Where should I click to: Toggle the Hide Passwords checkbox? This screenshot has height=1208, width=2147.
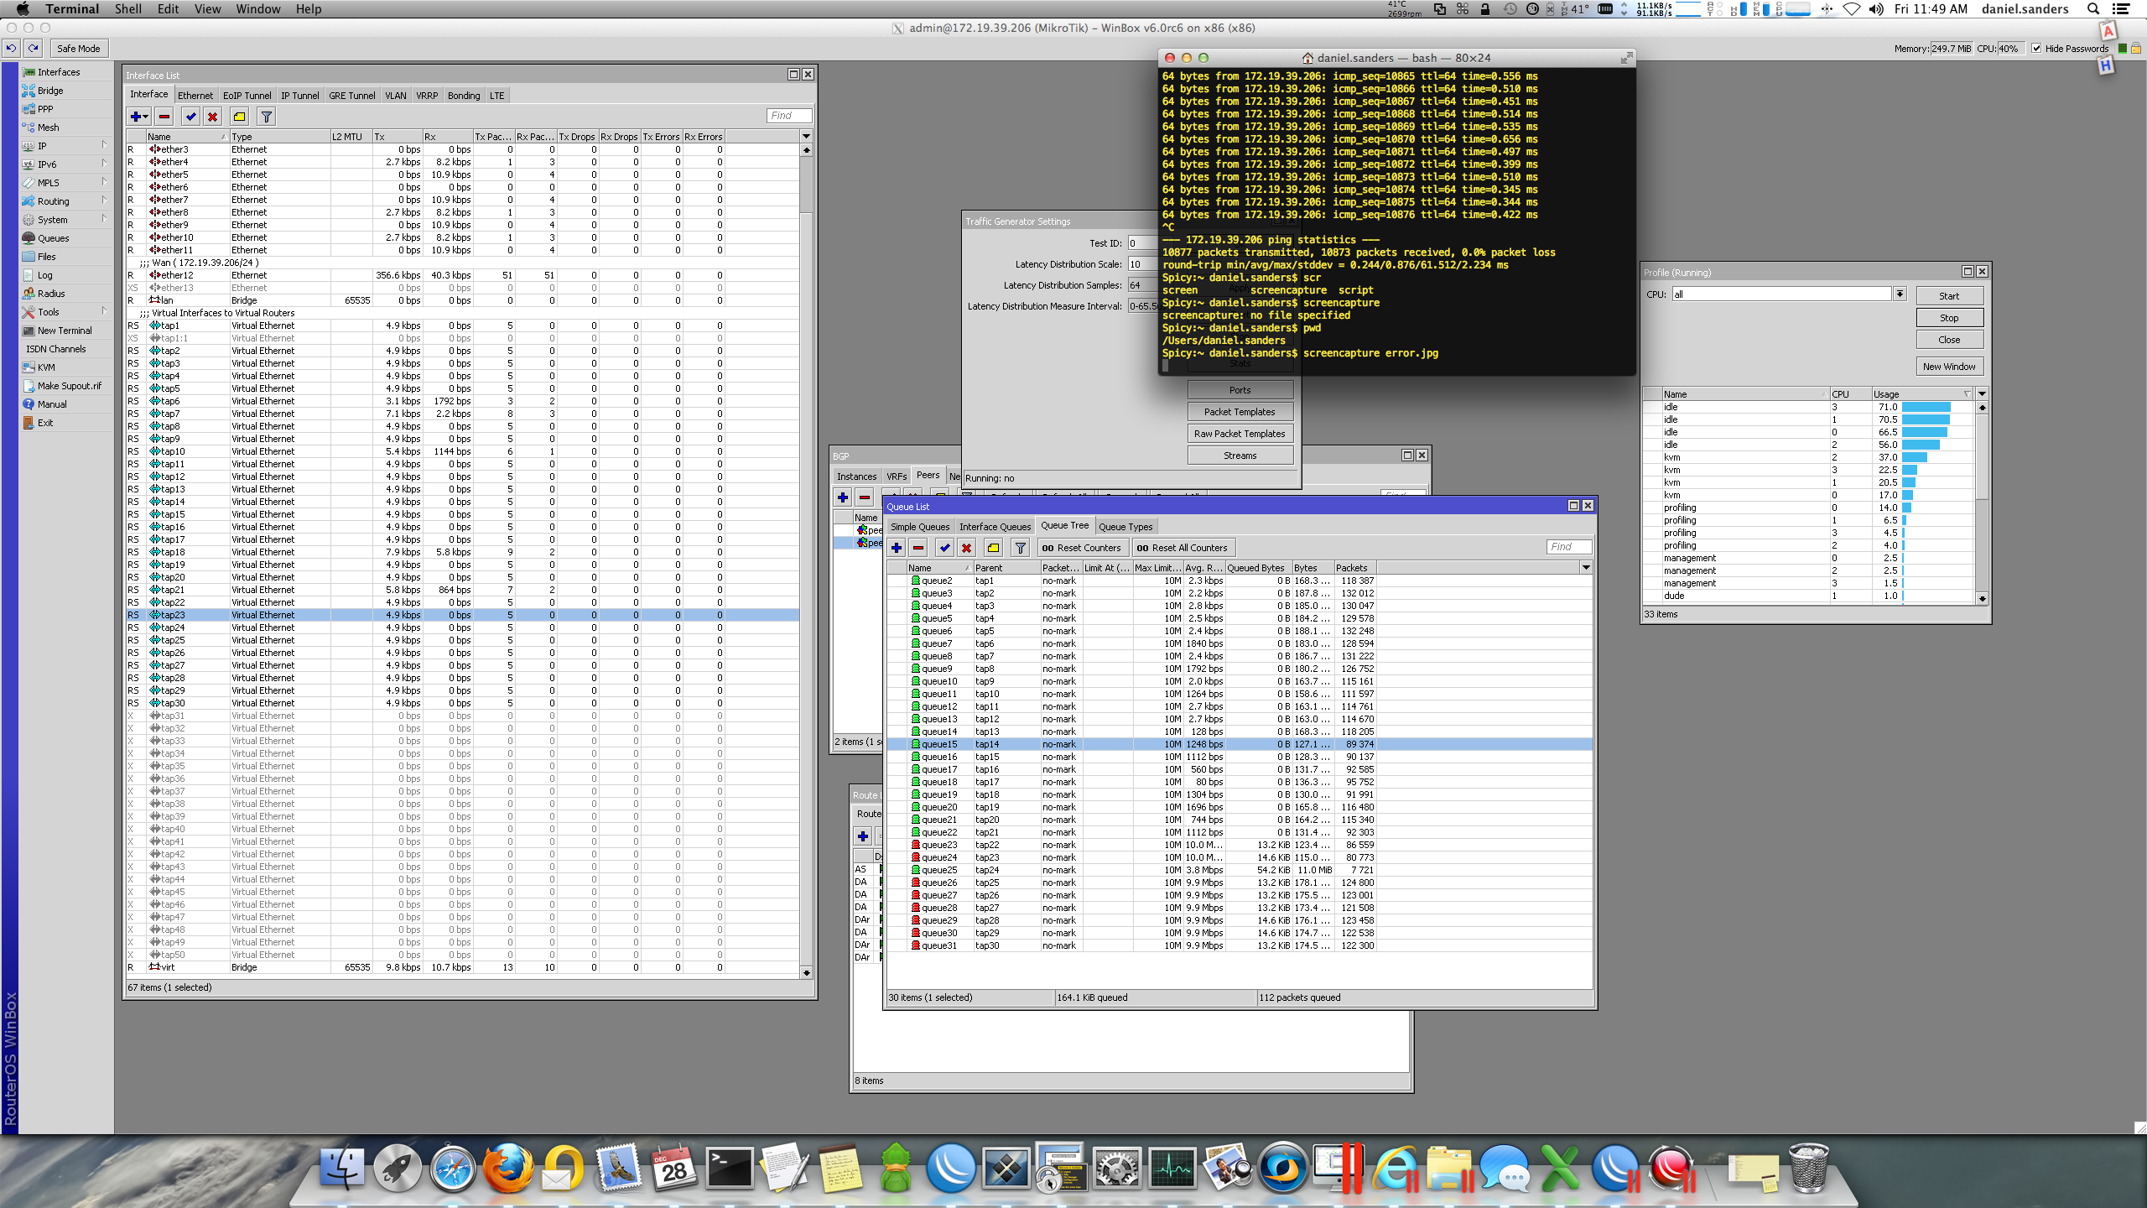coord(2036,49)
